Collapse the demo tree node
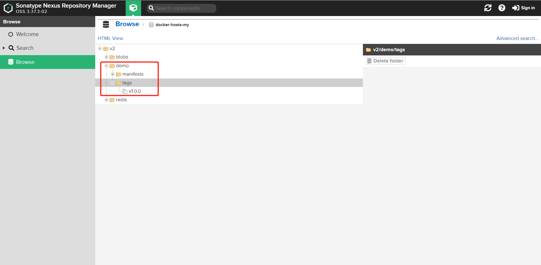This screenshot has height=265, width=541. click(107, 66)
